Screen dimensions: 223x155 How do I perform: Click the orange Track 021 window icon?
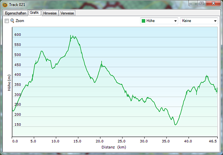(x=5, y=5)
